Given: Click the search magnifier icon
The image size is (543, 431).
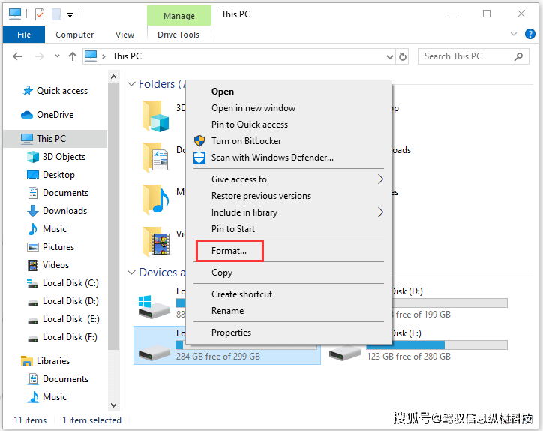Looking at the screenshot, I should (x=518, y=56).
